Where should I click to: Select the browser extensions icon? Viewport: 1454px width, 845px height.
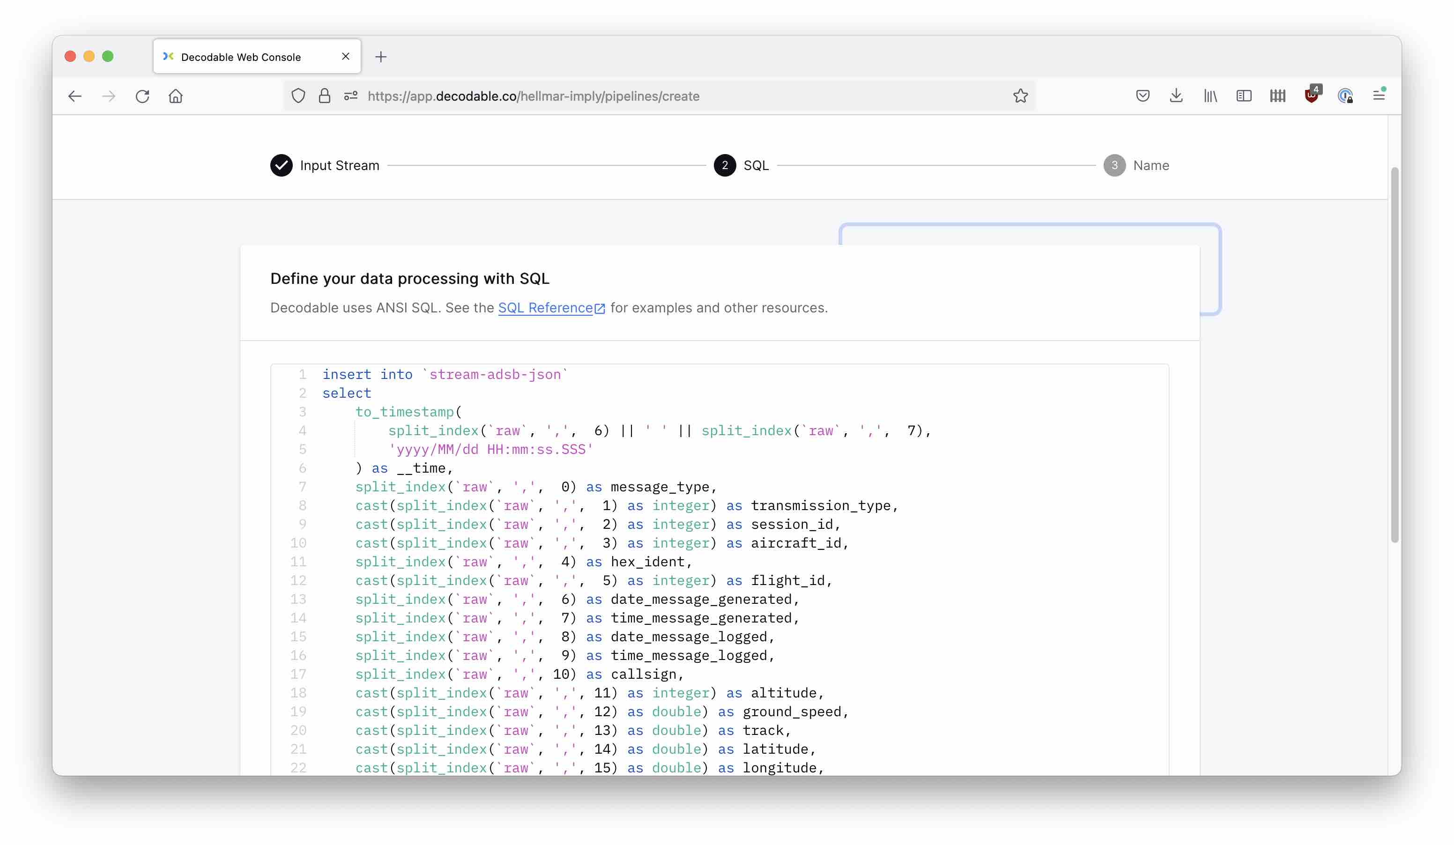[x=1277, y=96]
